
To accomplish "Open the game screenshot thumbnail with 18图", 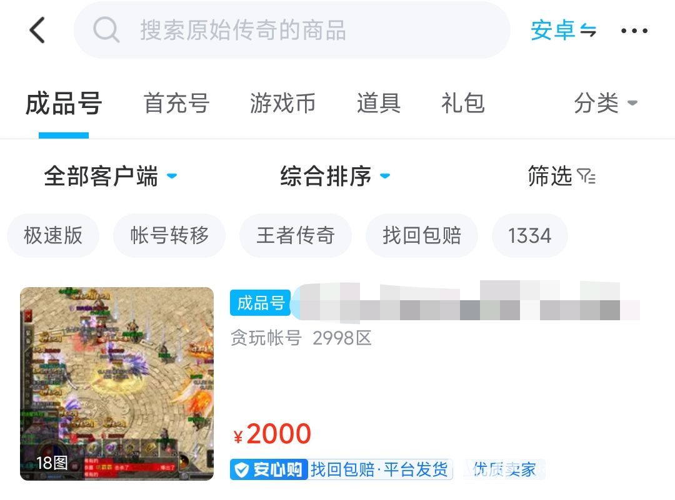I will [117, 384].
